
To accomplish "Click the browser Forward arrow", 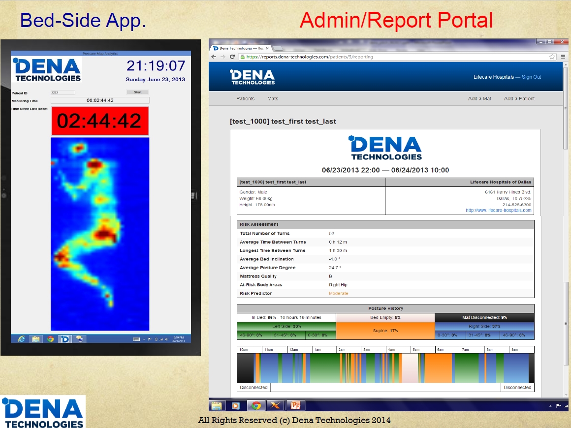I will (223, 57).
